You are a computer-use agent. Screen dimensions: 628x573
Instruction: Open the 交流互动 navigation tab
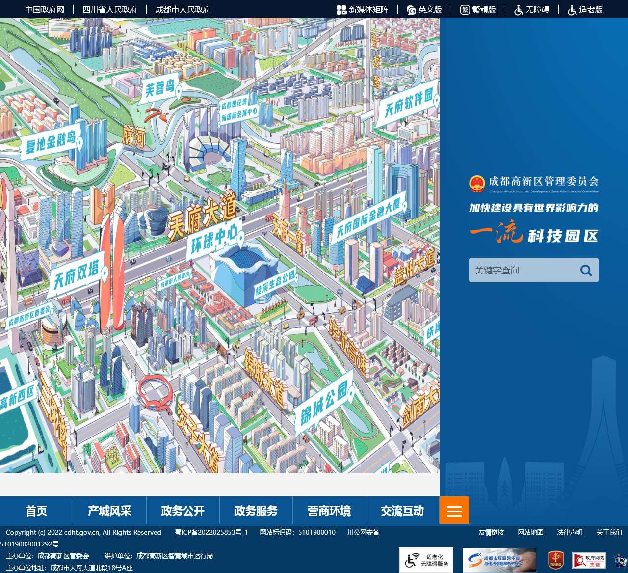click(402, 511)
